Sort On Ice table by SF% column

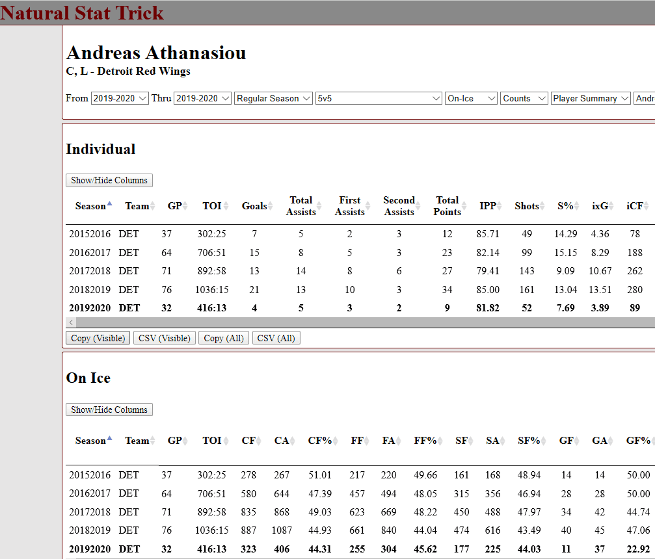click(529, 441)
